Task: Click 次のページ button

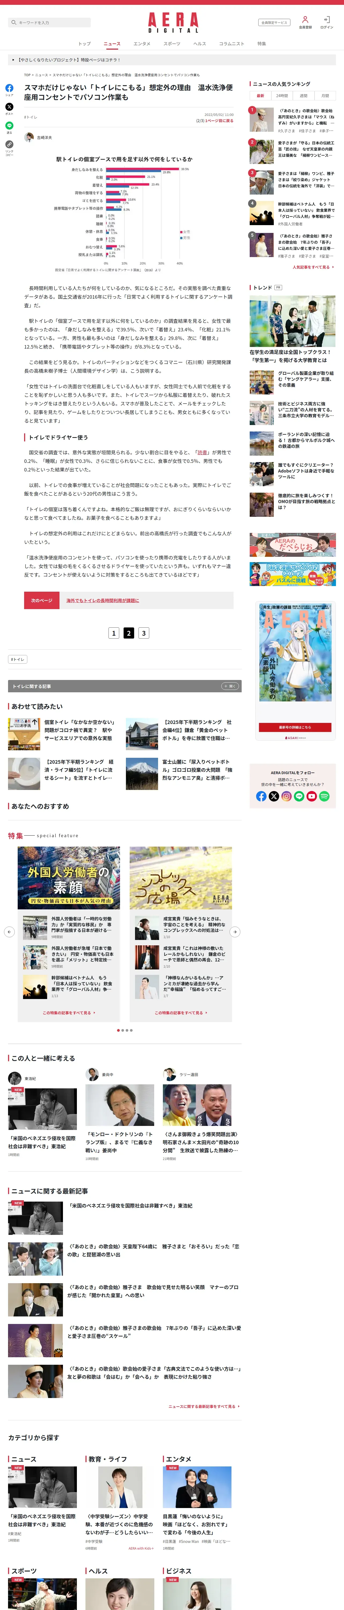Action: (x=42, y=600)
